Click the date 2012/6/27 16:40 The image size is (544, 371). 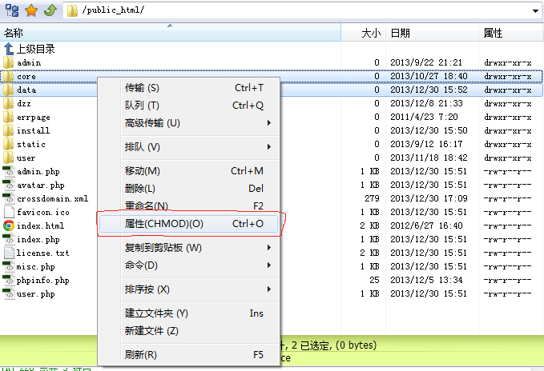pos(426,225)
